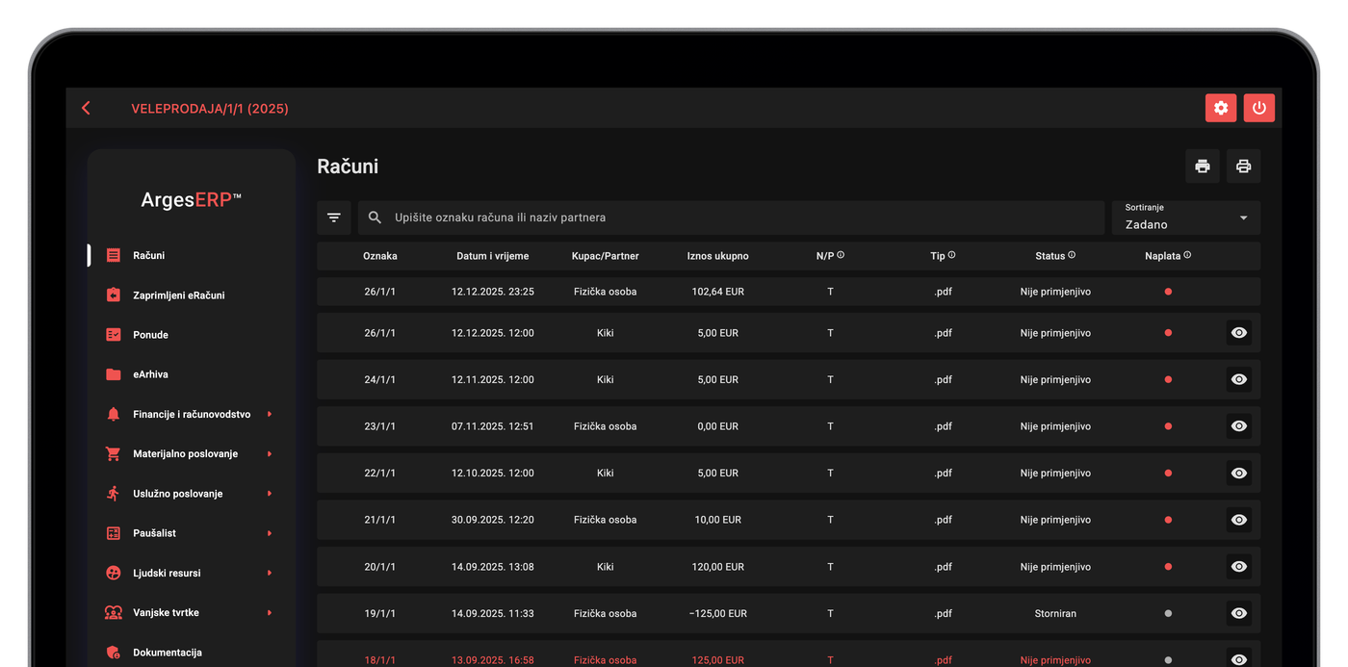Click the red power logout icon
Screen dimensions: 1348x667
(1259, 108)
